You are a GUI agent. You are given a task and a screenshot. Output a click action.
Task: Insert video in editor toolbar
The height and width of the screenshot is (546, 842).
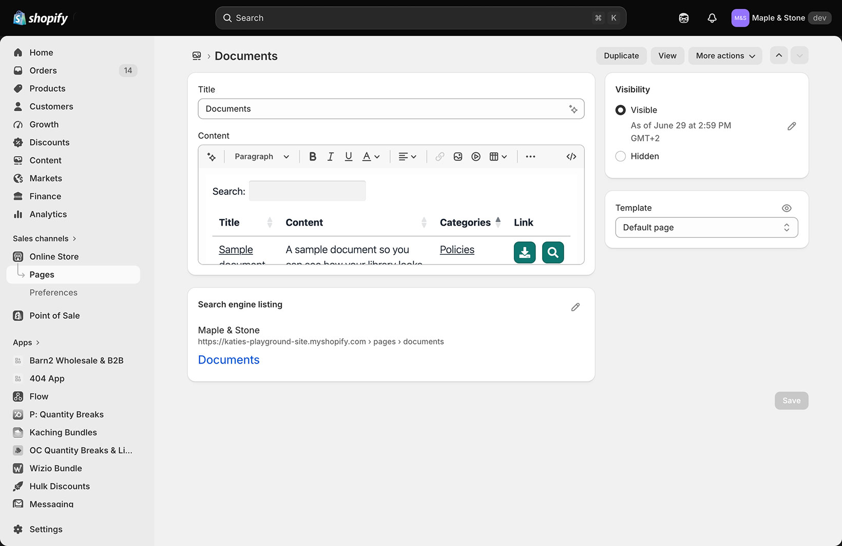coord(476,156)
